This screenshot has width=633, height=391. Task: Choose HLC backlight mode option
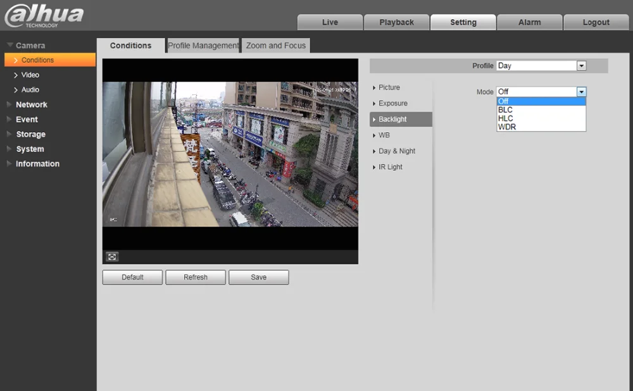(x=505, y=118)
